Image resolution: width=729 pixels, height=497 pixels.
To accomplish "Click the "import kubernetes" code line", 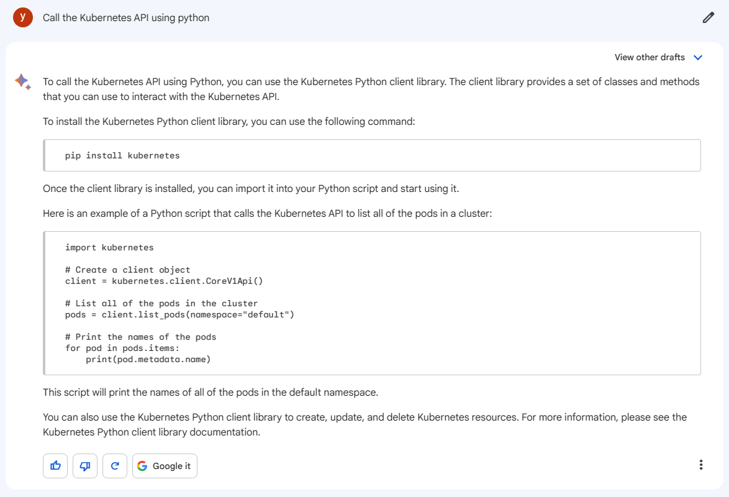I will click(109, 247).
